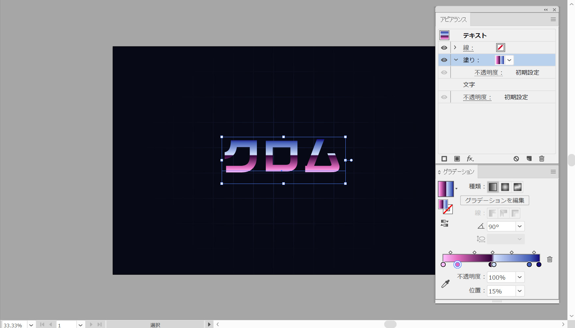575x328 pixels.
Task: Select the Freeform Gradient type icon
Action: [x=517, y=187]
